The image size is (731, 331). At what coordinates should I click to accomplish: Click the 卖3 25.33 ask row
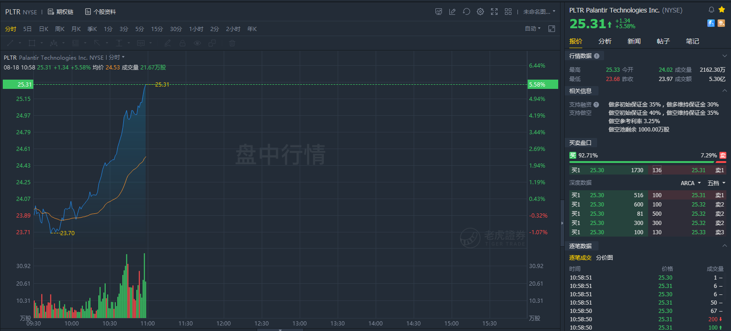687,232
